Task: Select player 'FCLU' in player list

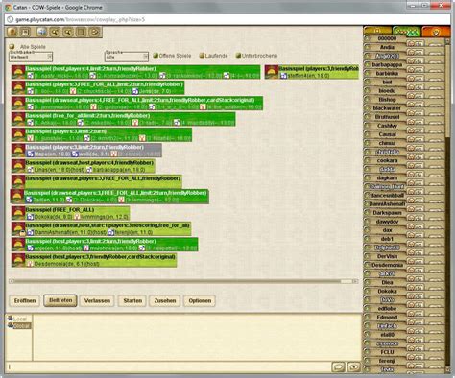Action: tap(387, 352)
